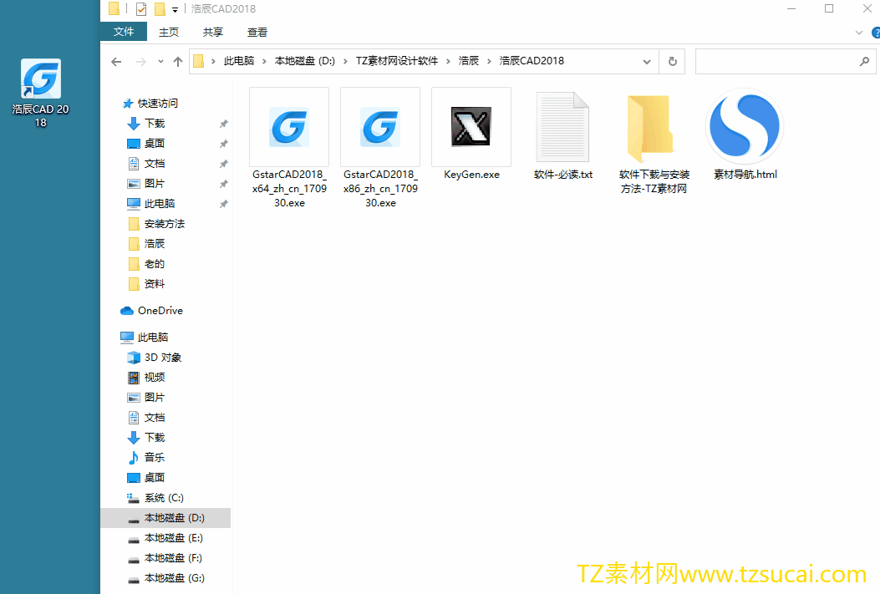Open the help question mark icon

coord(876,33)
